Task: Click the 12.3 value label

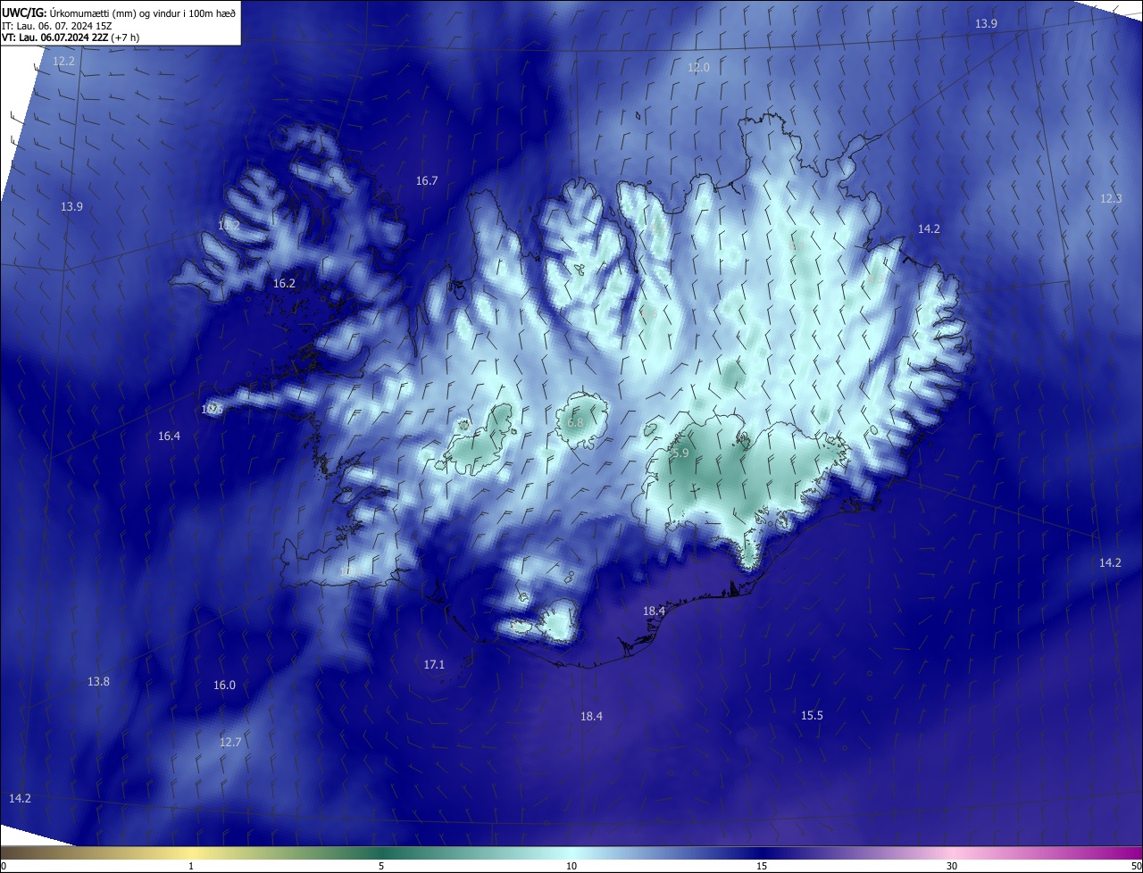Action: 1111,199
